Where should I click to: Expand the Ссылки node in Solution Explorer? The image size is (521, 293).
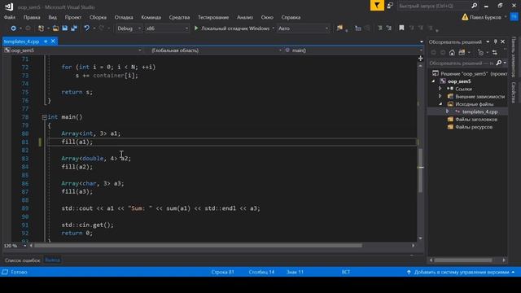point(440,89)
